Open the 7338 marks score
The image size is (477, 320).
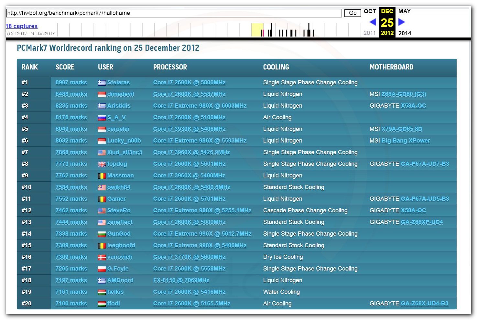(71, 234)
